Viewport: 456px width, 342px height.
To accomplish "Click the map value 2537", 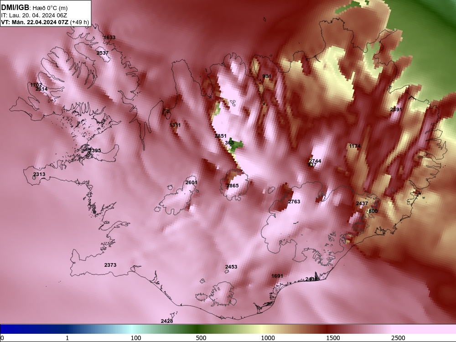I will click(x=102, y=53).
